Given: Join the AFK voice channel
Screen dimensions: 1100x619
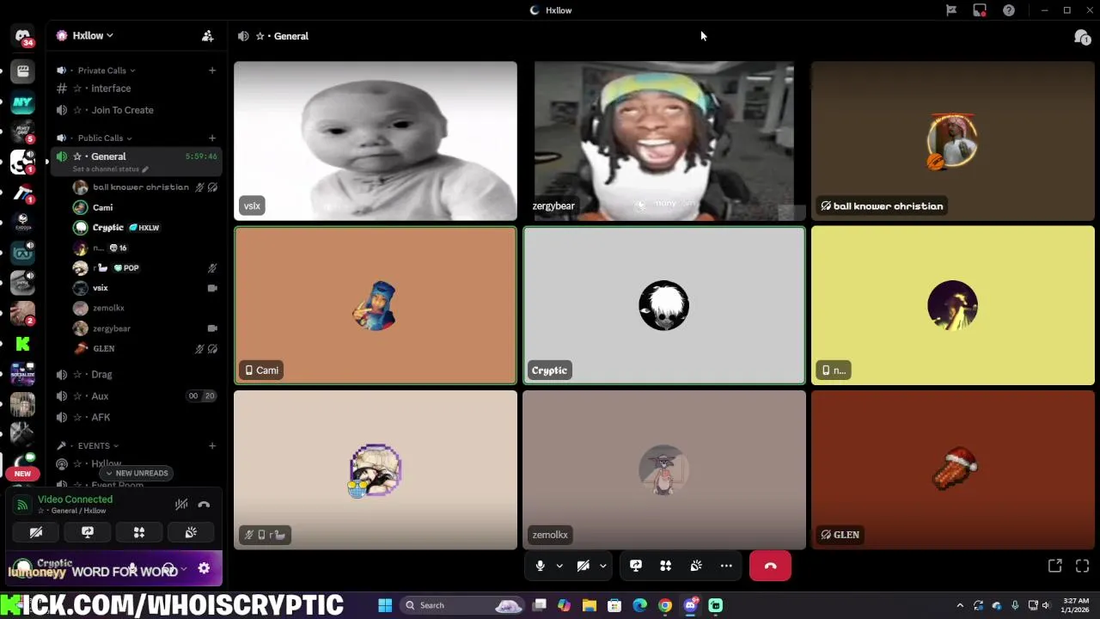Looking at the screenshot, I should (136, 418).
